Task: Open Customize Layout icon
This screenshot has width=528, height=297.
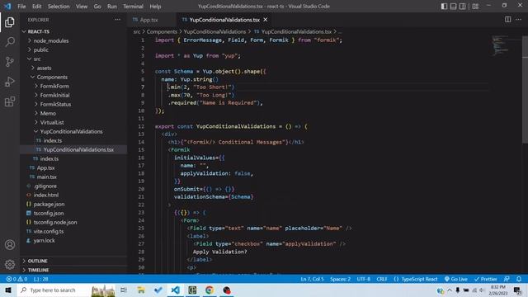Action: 475,6
